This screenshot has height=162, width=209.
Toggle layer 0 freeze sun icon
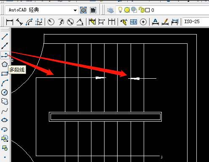127,10
